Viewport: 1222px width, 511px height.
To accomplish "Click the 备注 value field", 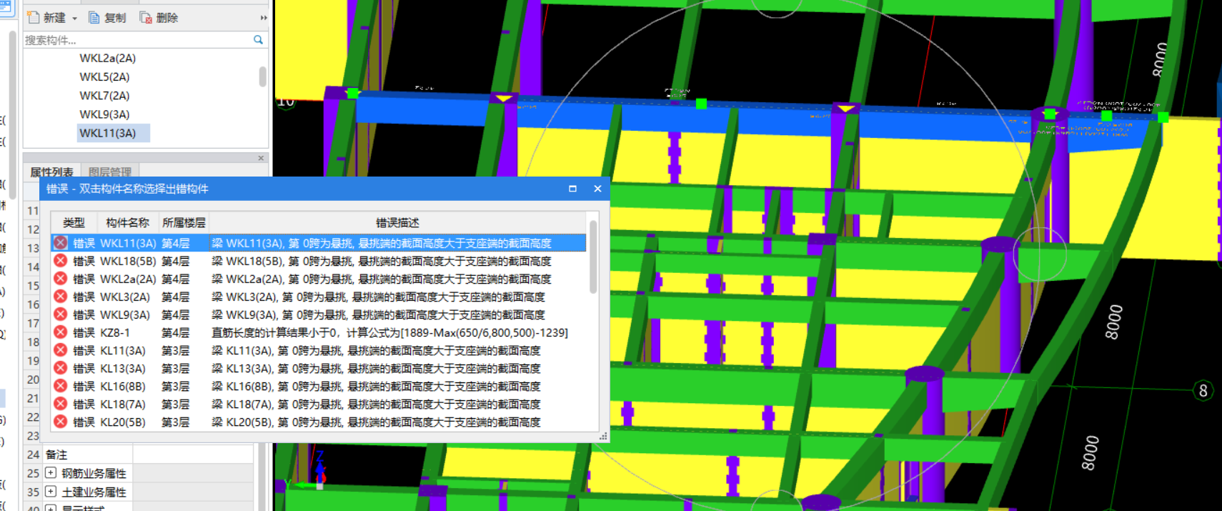I will (193, 455).
